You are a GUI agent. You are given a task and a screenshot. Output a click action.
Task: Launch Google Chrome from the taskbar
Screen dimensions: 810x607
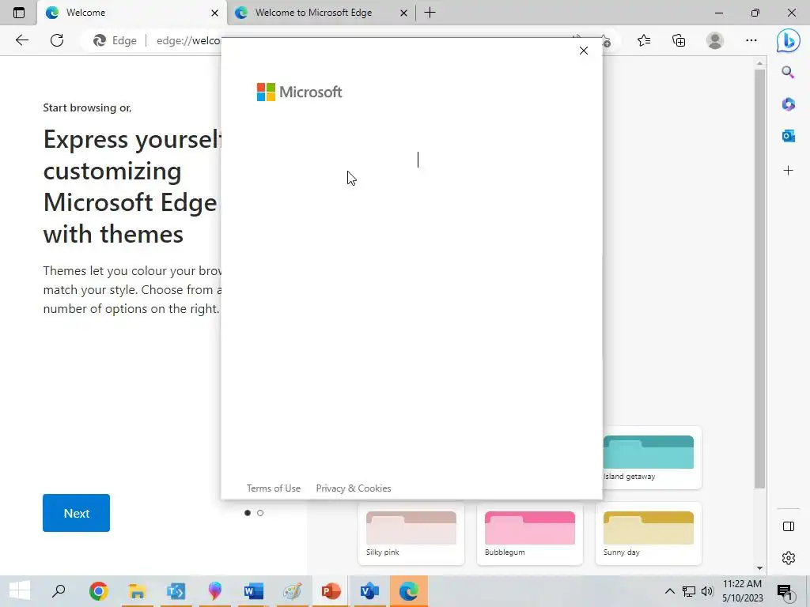click(x=98, y=591)
